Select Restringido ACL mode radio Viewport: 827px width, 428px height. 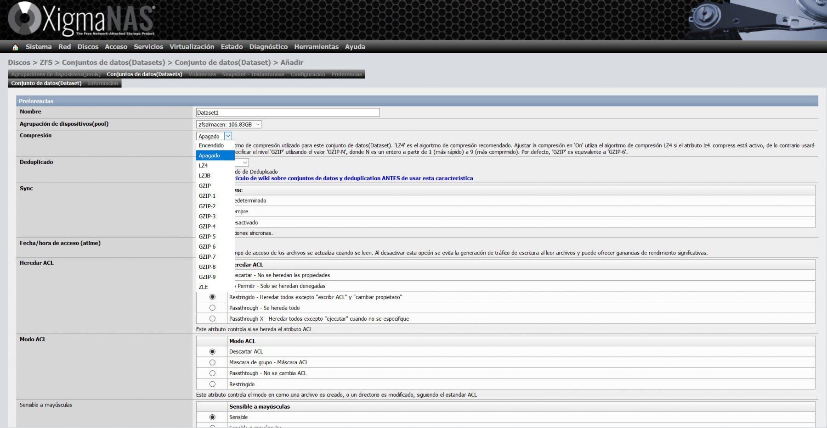[x=212, y=384]
